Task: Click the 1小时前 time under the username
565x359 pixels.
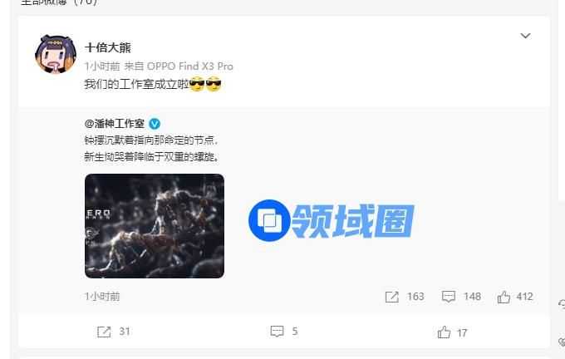Action: (102, 66)
